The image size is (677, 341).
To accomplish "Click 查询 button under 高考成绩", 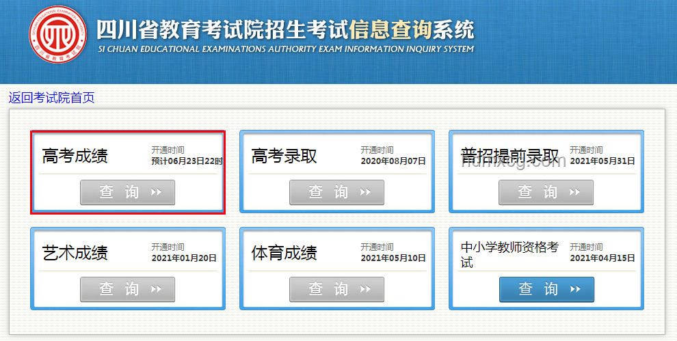I will 127,192.
